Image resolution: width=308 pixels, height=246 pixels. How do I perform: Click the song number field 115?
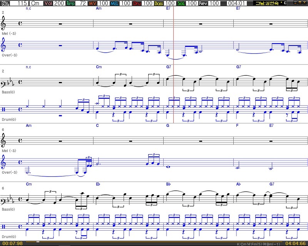(19, 3)
